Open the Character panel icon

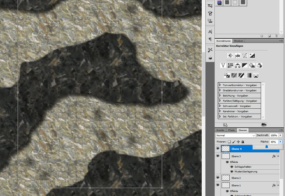[210, 32]
